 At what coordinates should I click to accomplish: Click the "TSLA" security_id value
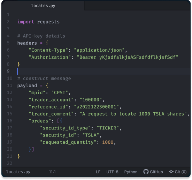point(91,135)
